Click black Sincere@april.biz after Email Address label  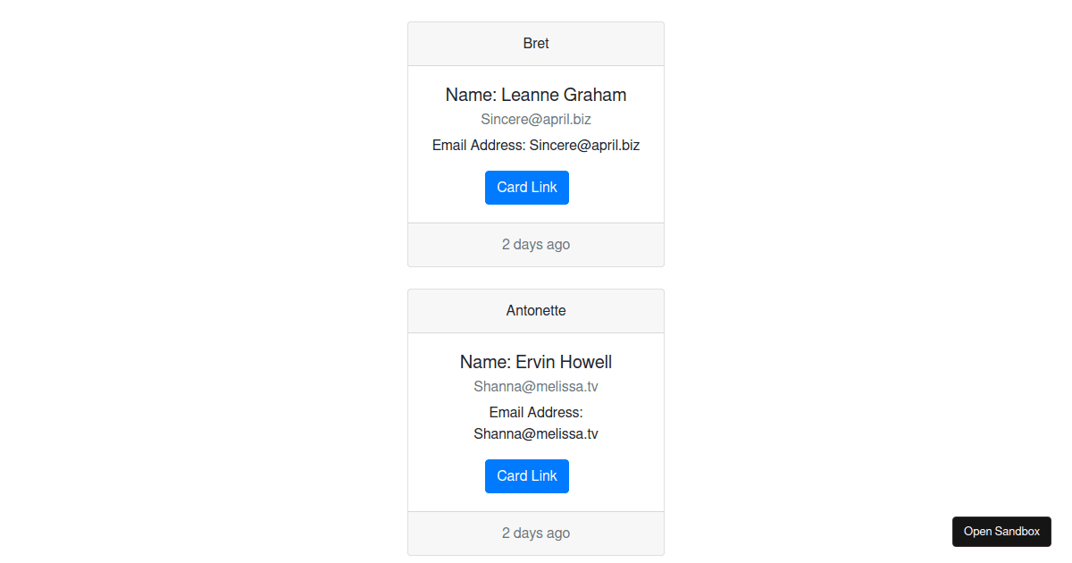click(584, 145)
